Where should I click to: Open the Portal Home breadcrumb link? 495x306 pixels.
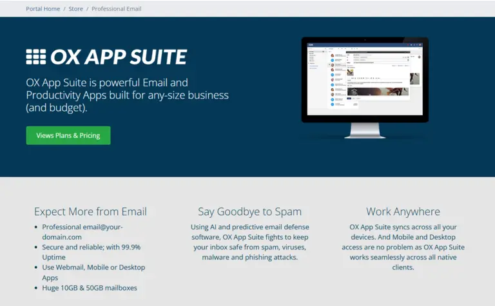(x=43, y=9)
